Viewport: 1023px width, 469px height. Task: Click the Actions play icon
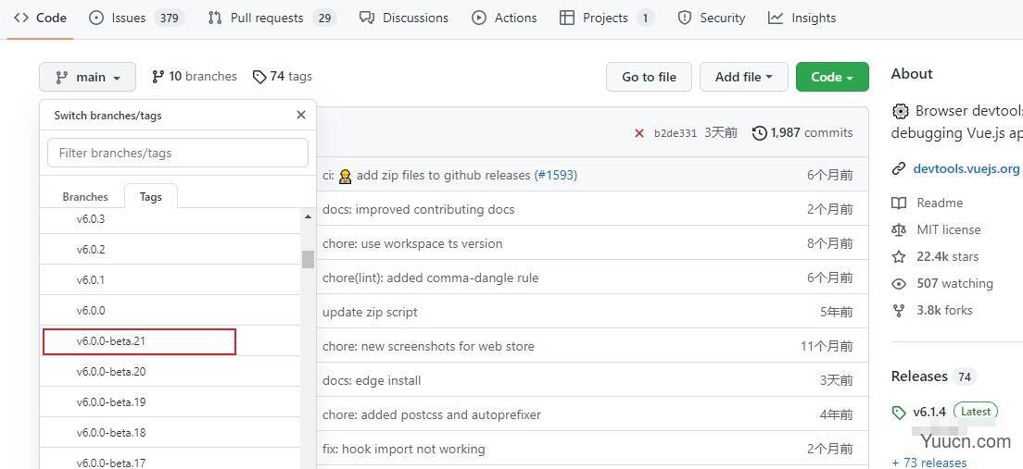point(479,19)
